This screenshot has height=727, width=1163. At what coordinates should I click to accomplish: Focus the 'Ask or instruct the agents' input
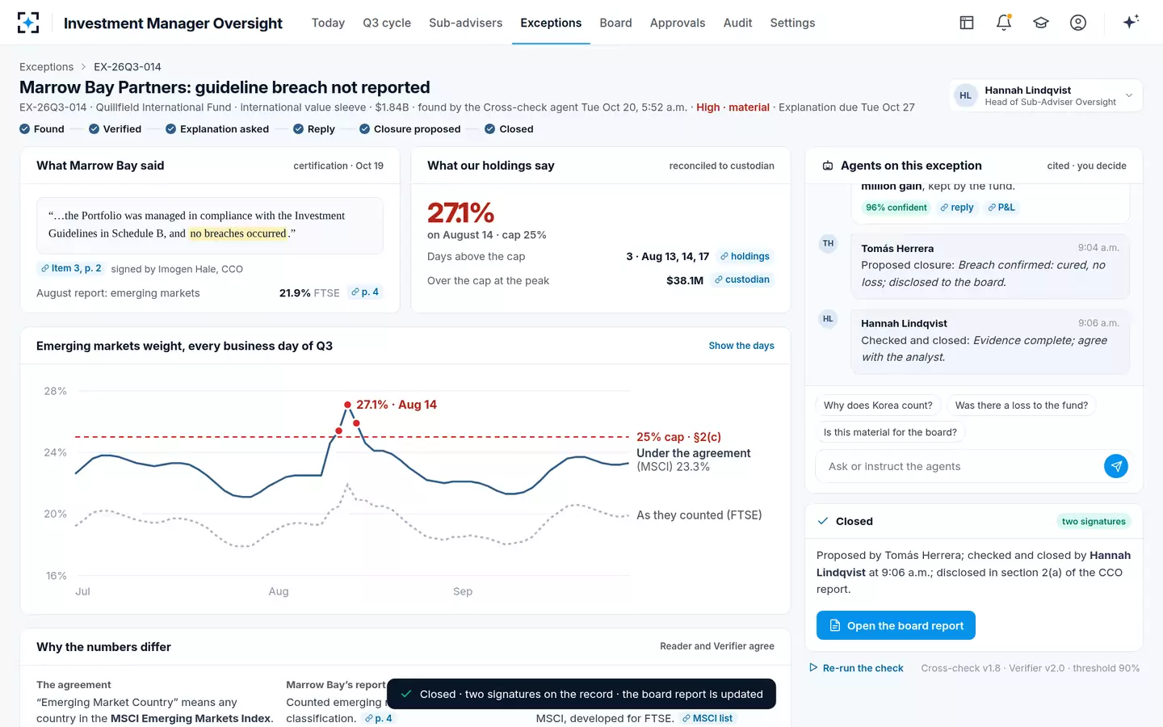[x=959, y=466]
